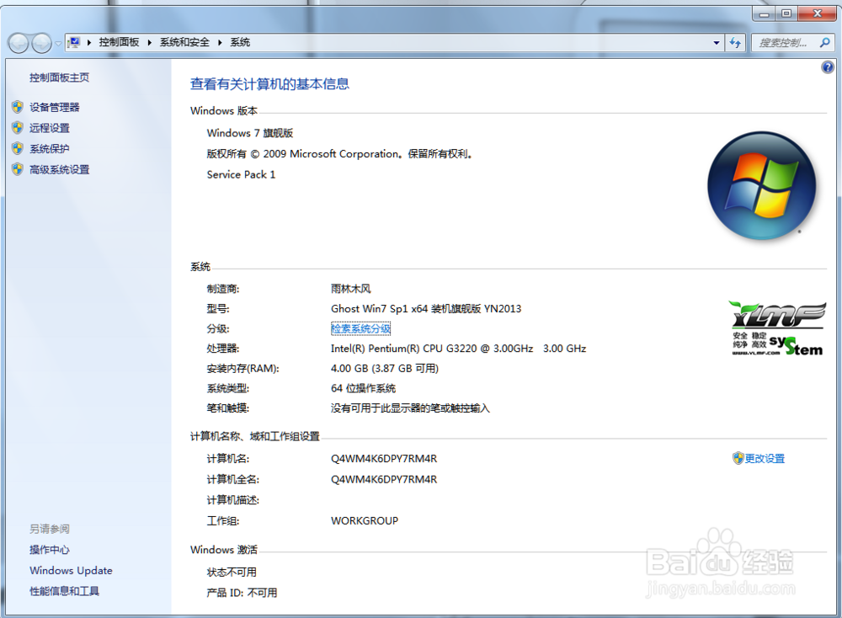Open 性能信息和工具 link
The image size is (842, 618).
tap(64, 591)
